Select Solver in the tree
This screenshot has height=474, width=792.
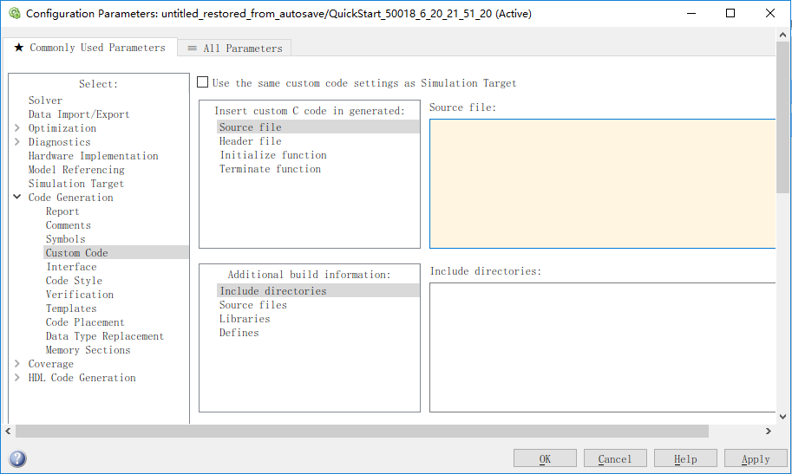point(45,101)
